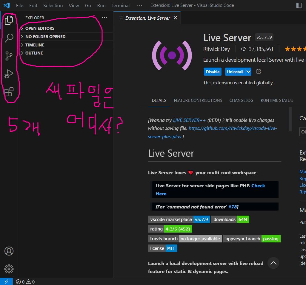Viewport: 306px width, 285px height.
Task: Open the Live Server extension settings gear
Action: click(x=258, y=72)
